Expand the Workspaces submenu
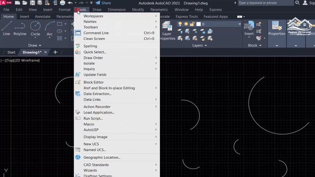This screenshot has width=315, height=177. pyautogui.click(x=117, y=16)
